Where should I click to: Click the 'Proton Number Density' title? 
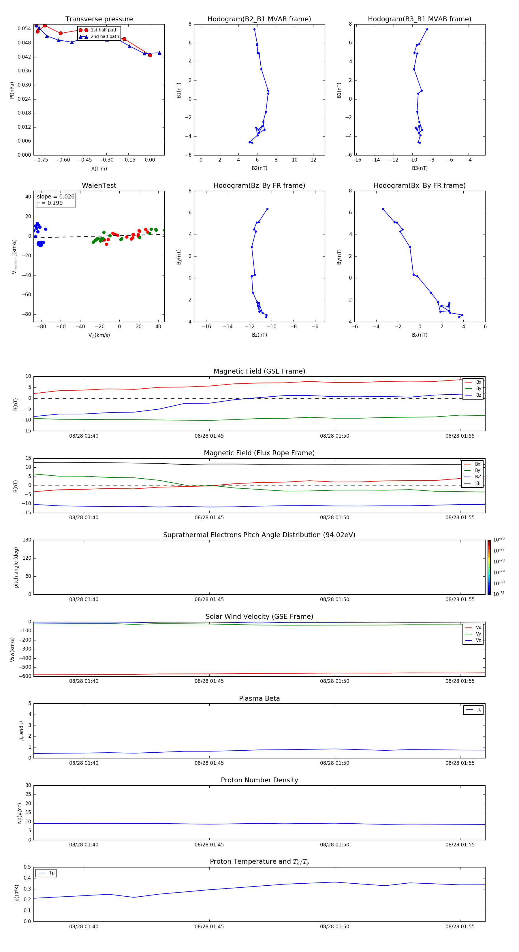pos(259,780)
